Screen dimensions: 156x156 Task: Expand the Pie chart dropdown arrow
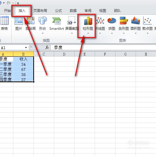(x=112, y=33)
